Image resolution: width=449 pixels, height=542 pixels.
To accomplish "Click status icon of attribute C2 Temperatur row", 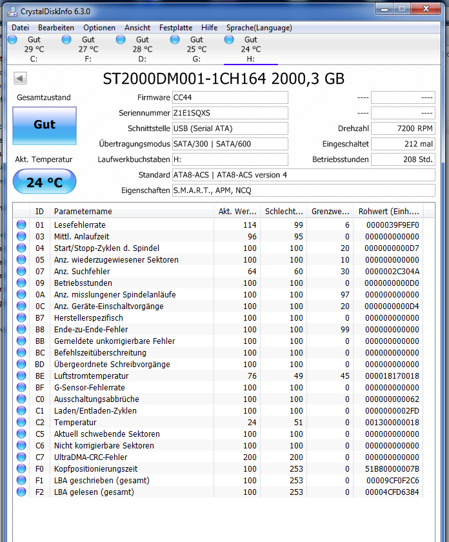I will (21, 422).
